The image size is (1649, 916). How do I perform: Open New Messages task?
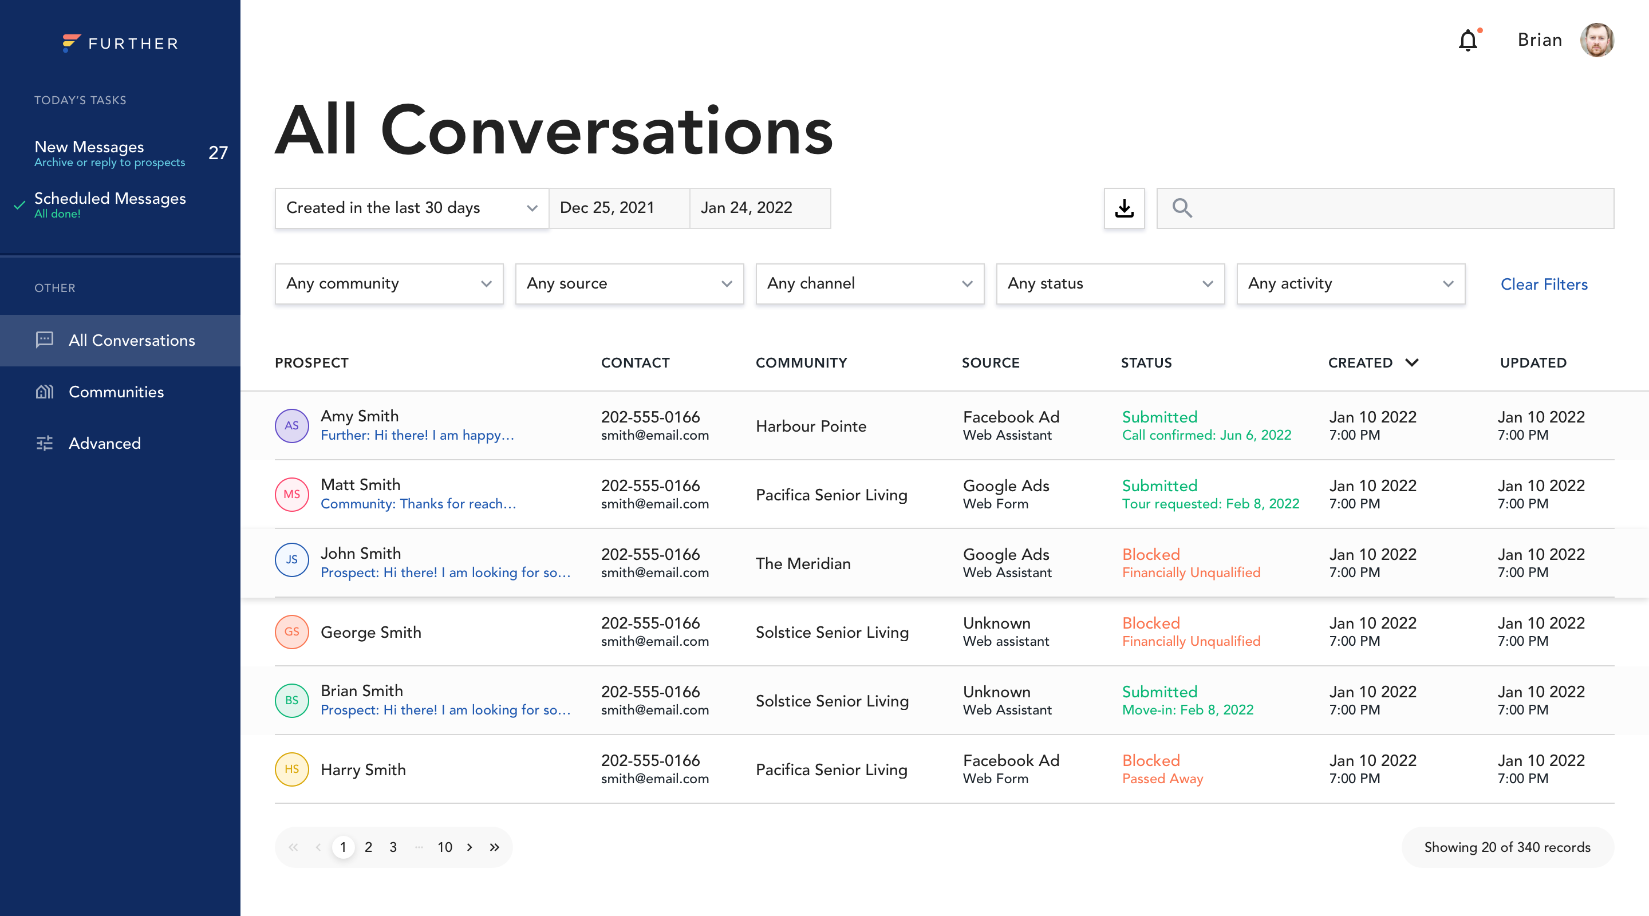coord(120,153)
